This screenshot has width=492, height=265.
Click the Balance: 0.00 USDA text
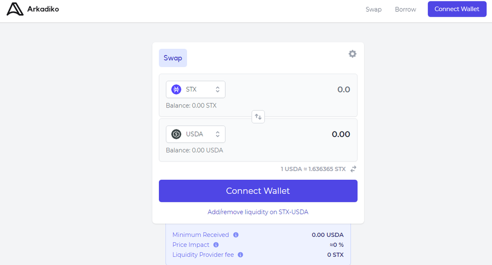click(194, 150)
